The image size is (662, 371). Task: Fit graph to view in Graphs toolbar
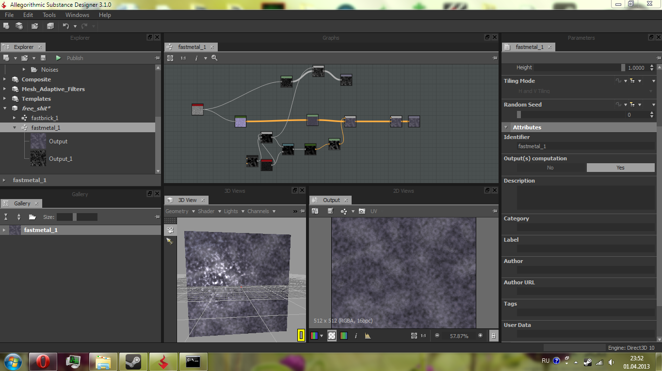(170, 58)
